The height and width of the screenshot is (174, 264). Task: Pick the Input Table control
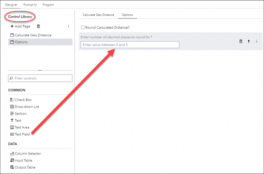(21, 160)
